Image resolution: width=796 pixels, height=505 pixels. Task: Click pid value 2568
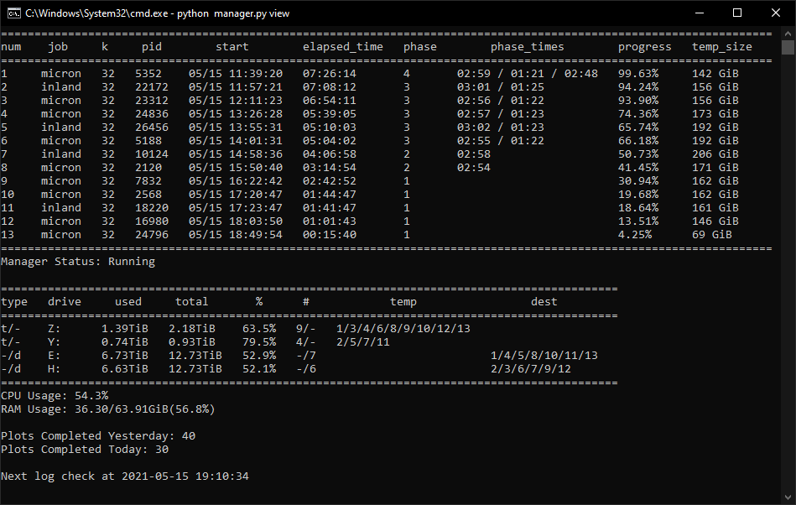click(148, 195)
